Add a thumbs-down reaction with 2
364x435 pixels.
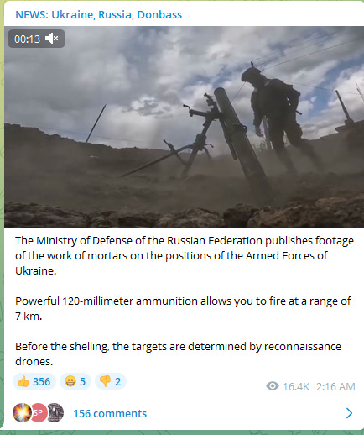pos(110,381)
